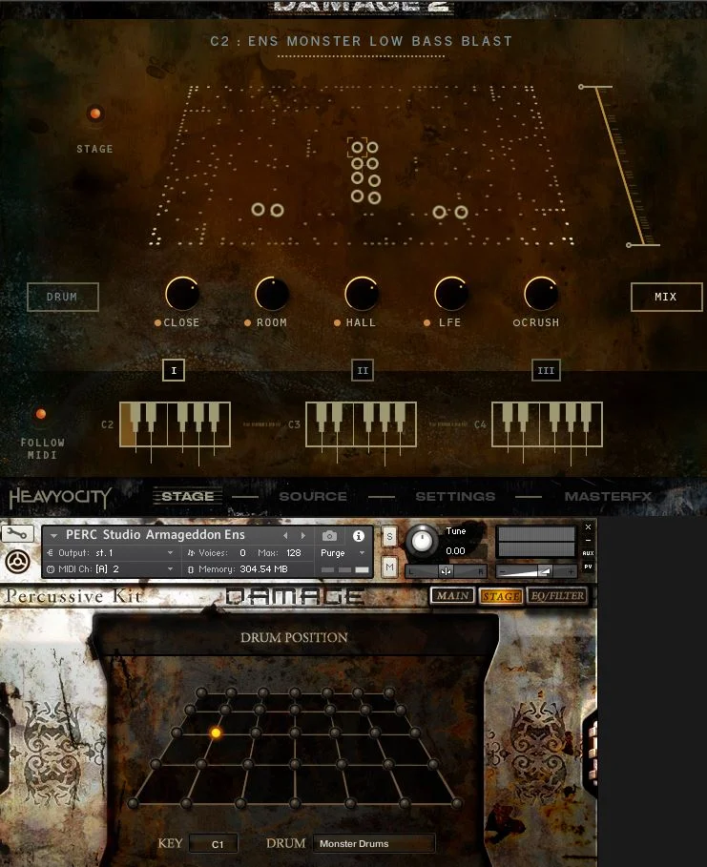Toggle the HALL mic on/off dot

point(337,323)
